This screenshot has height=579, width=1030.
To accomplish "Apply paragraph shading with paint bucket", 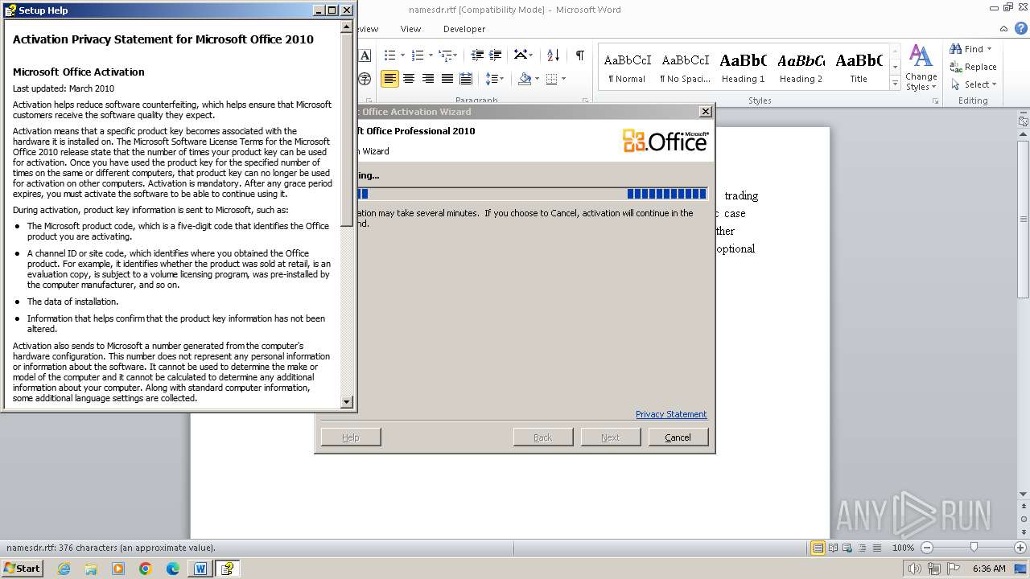I will 525,79.
